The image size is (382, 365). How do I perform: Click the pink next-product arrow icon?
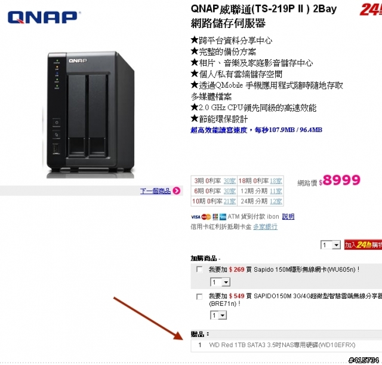coord(177,191)
